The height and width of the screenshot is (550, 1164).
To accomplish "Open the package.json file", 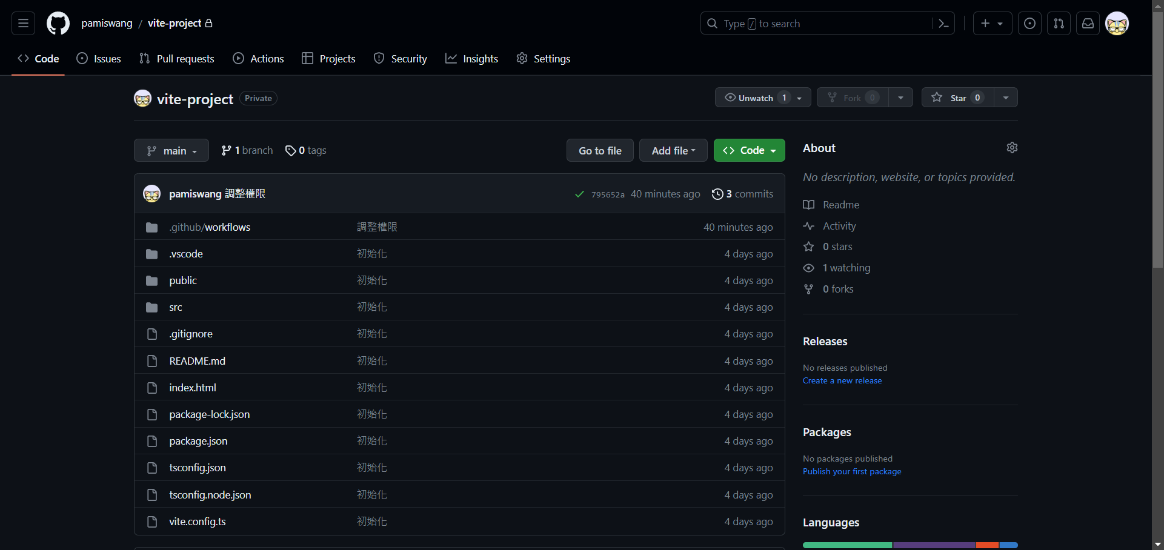I will (x=198, y=441).
